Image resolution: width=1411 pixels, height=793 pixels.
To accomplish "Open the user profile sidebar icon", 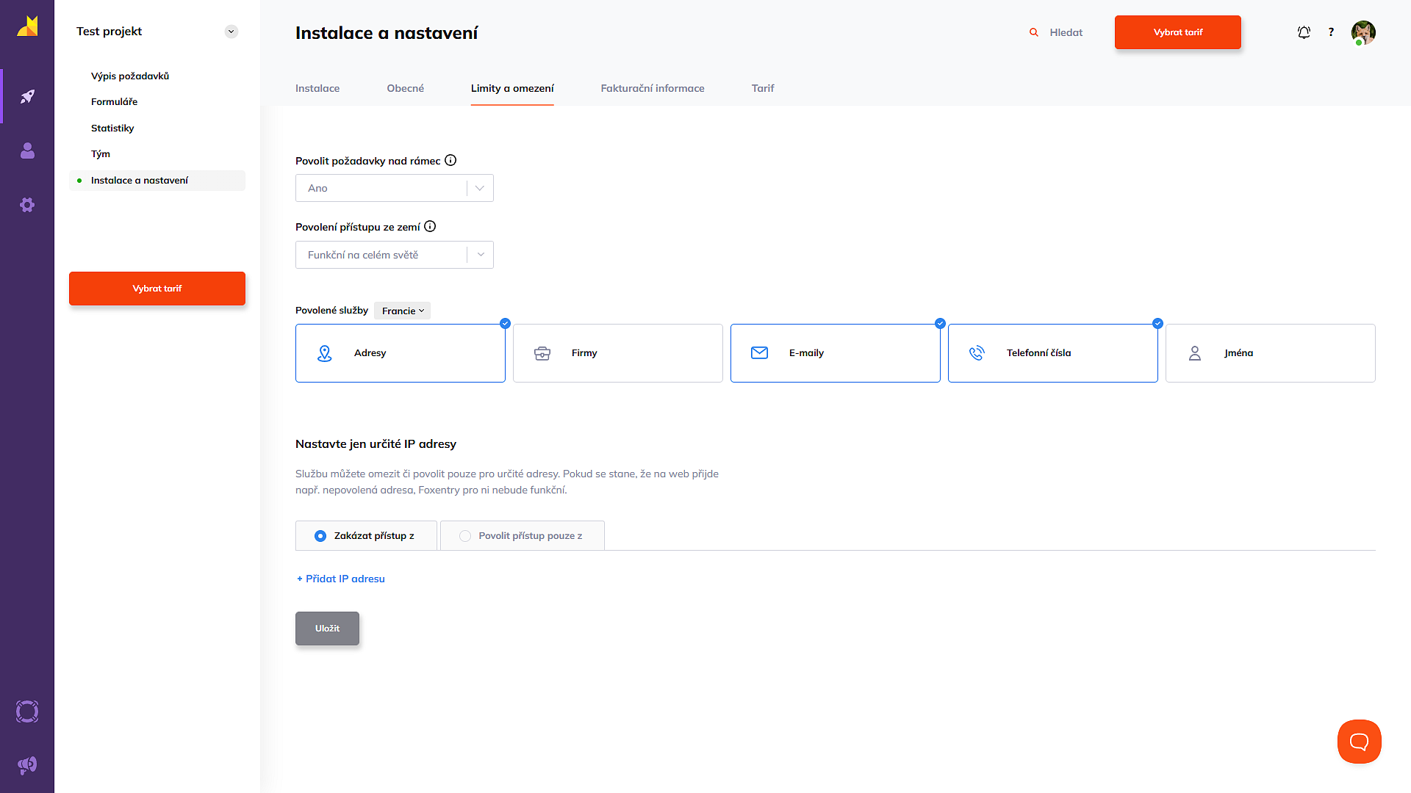I will [x=27, y=151].
